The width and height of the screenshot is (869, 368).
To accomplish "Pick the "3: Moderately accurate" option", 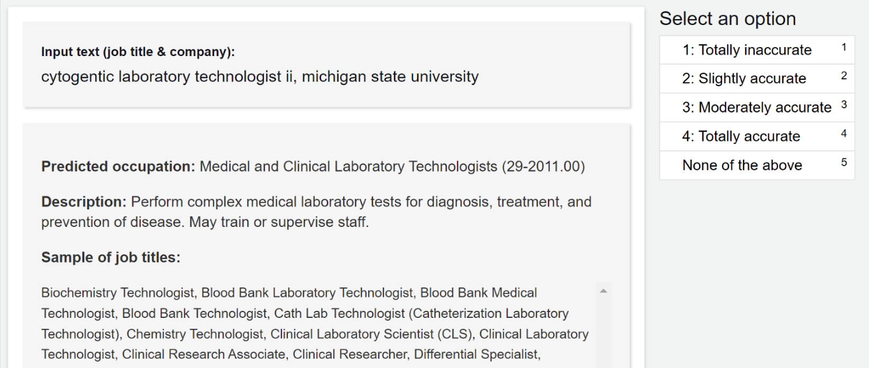I will coord(756,108).
